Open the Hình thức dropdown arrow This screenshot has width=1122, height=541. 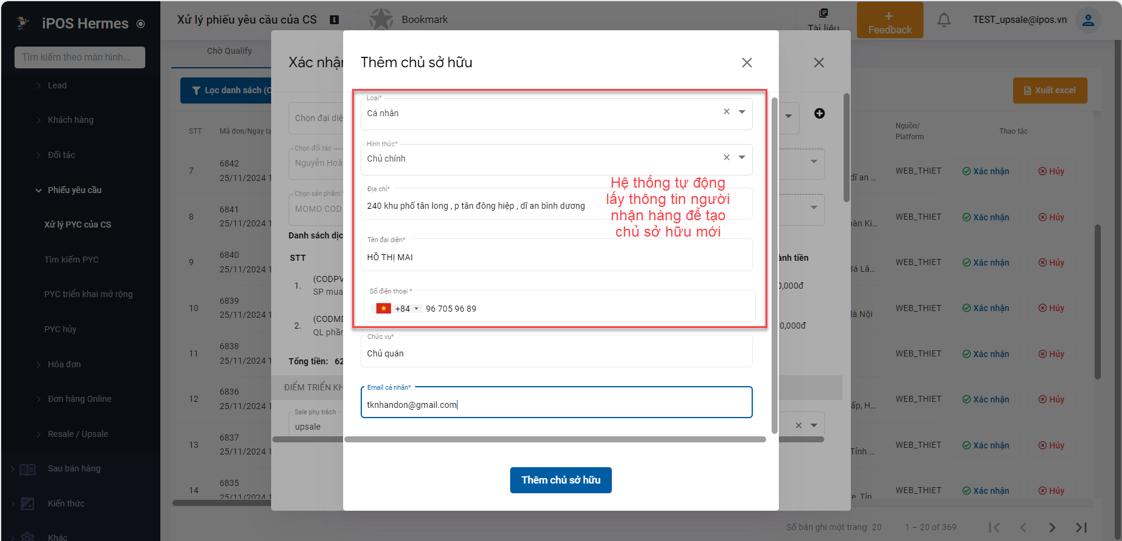pos(742,157)
